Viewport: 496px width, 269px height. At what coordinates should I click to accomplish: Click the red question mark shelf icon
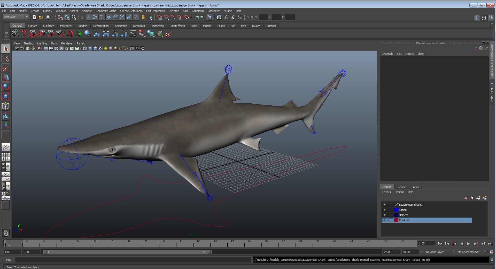(x=24, y=34)
